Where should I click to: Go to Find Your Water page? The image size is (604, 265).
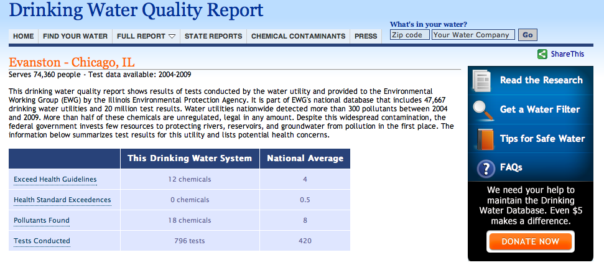[x=75, y=36]
